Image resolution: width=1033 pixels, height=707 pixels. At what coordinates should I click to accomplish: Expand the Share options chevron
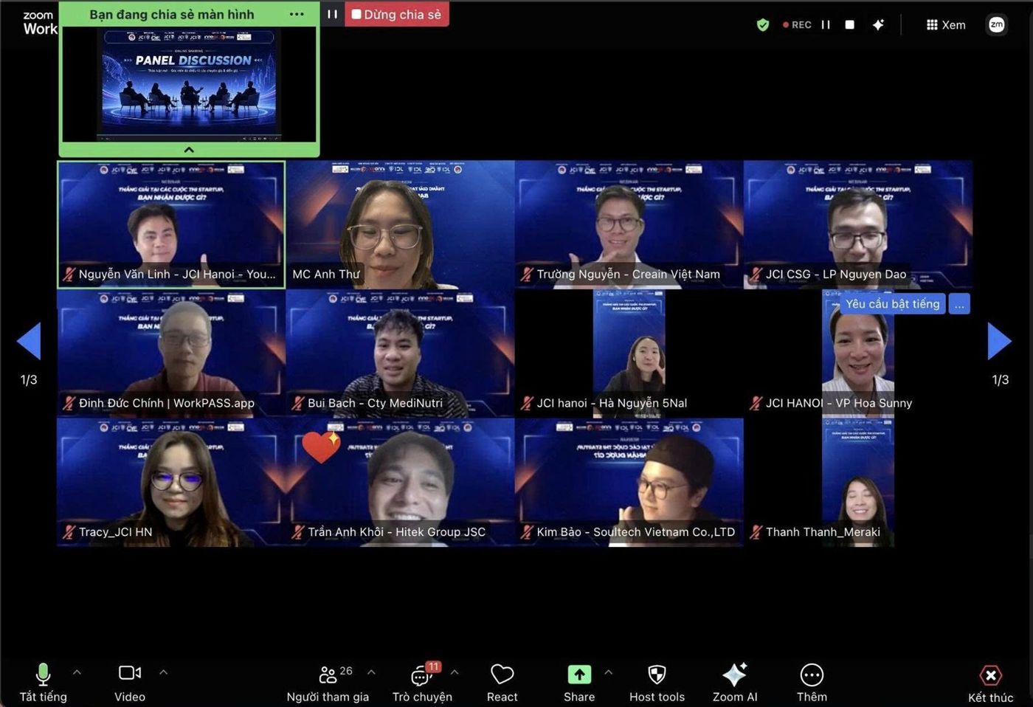pos(608,672)
